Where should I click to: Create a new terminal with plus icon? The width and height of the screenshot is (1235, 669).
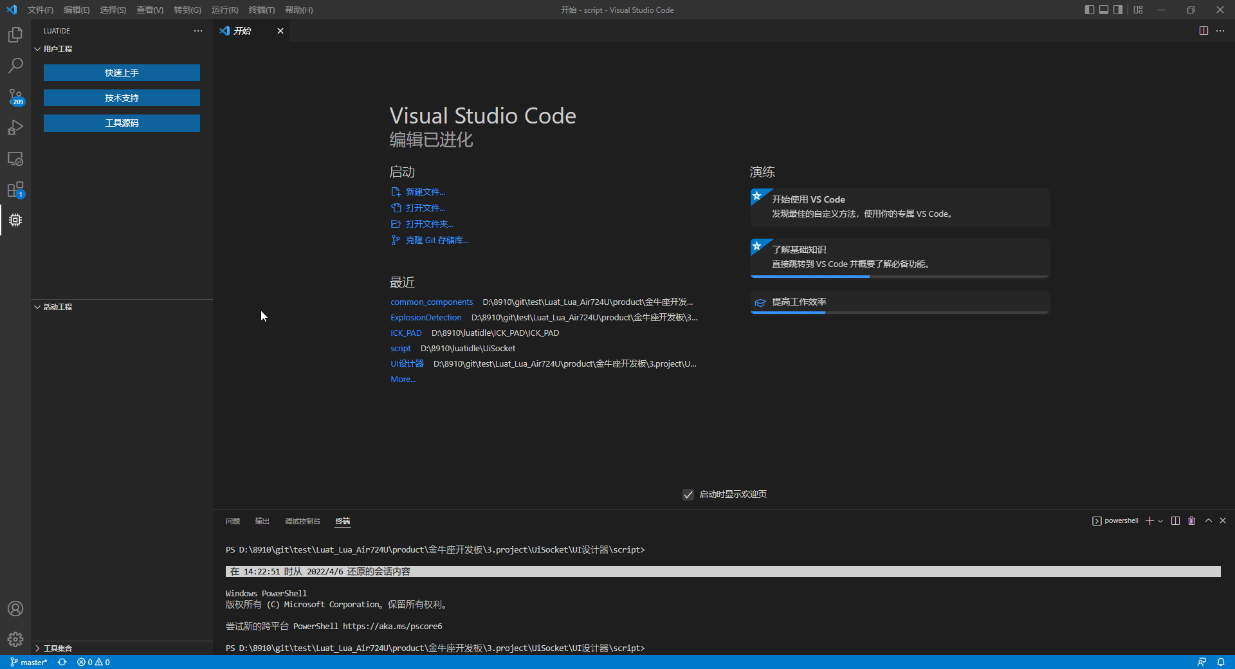pos(1149,521)
